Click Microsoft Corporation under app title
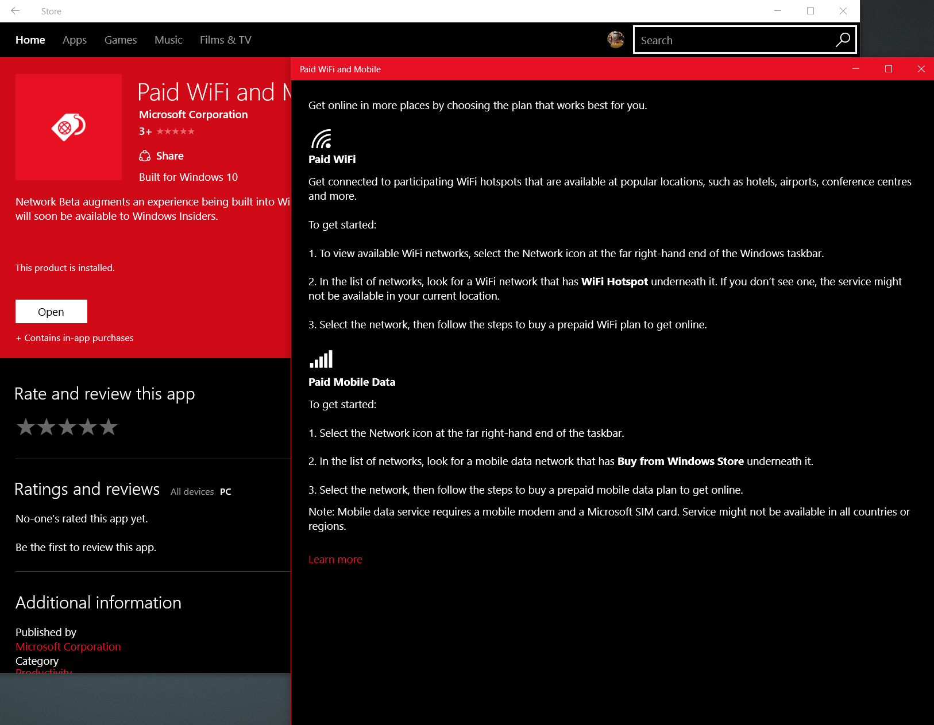The height and width of the screenshot is (725, 934). point(194,114)
